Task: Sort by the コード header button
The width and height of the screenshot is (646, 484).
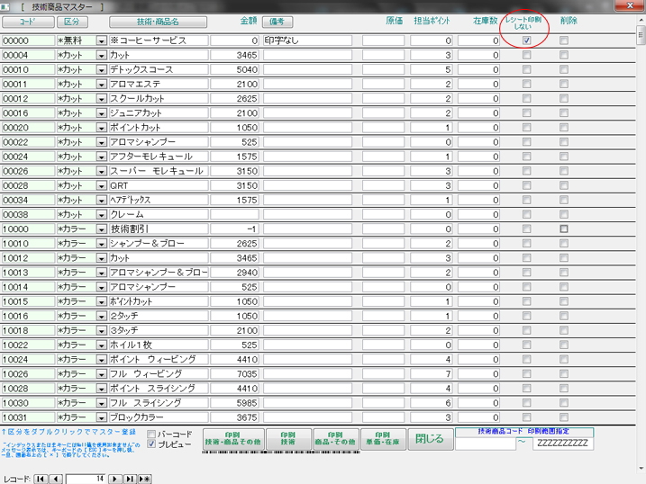Action: (28, 22)
